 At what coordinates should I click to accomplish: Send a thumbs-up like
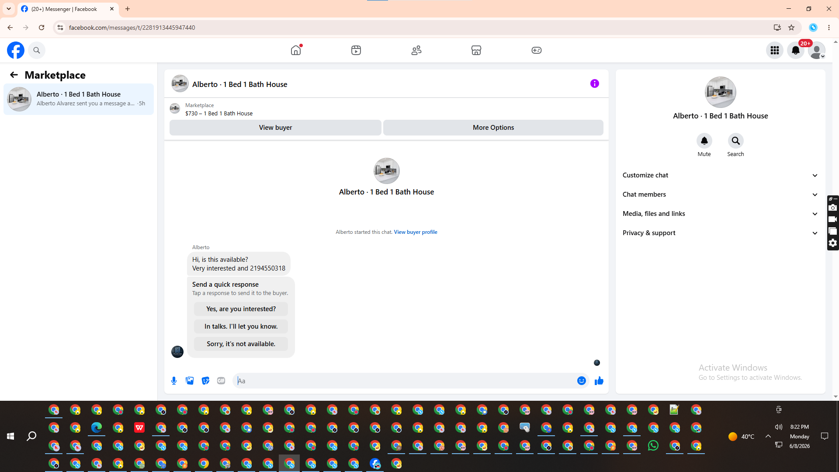click(x=599, y=381)
